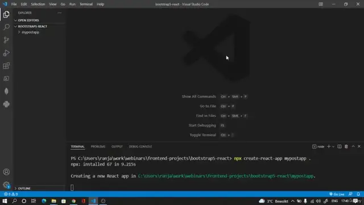Customize layout icon in title bar
The image size is (364, 205).
[x=321, y=4]
